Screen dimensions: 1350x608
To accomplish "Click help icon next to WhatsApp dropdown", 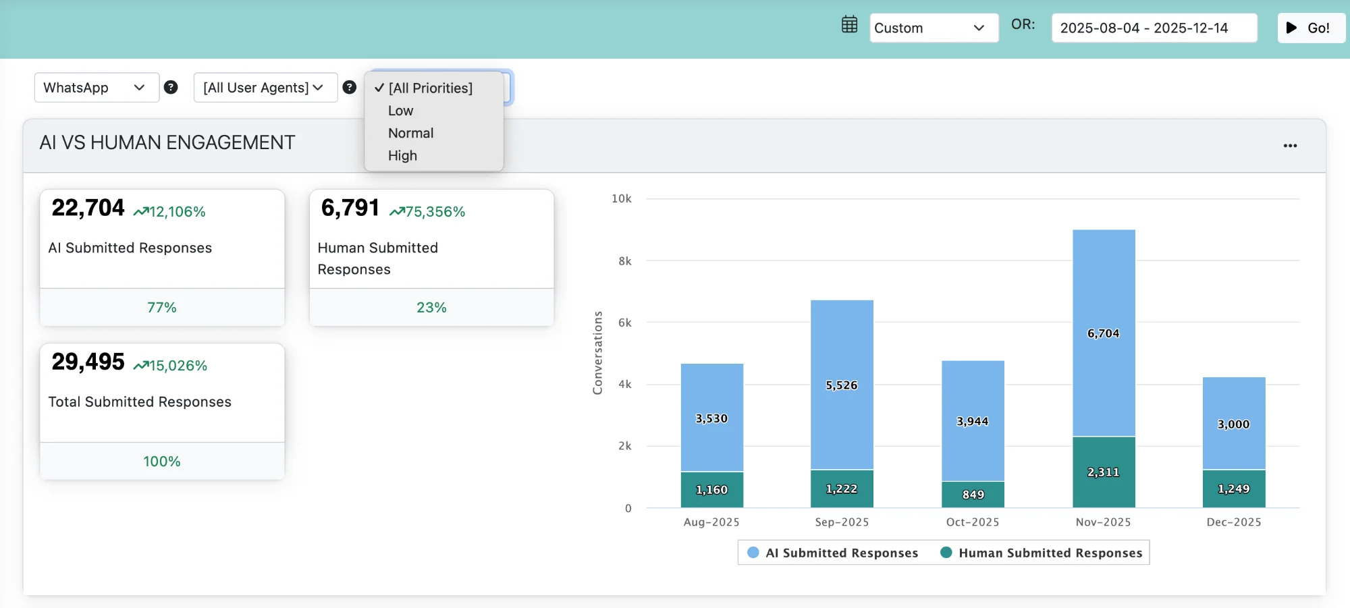I will tap(171, 87).
